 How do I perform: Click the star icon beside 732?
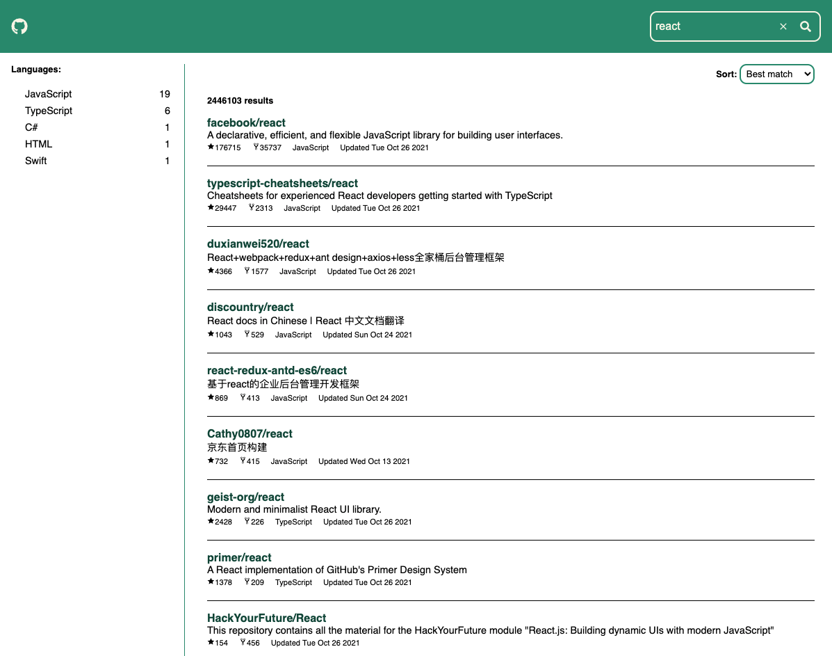click(x=211, y=460)
